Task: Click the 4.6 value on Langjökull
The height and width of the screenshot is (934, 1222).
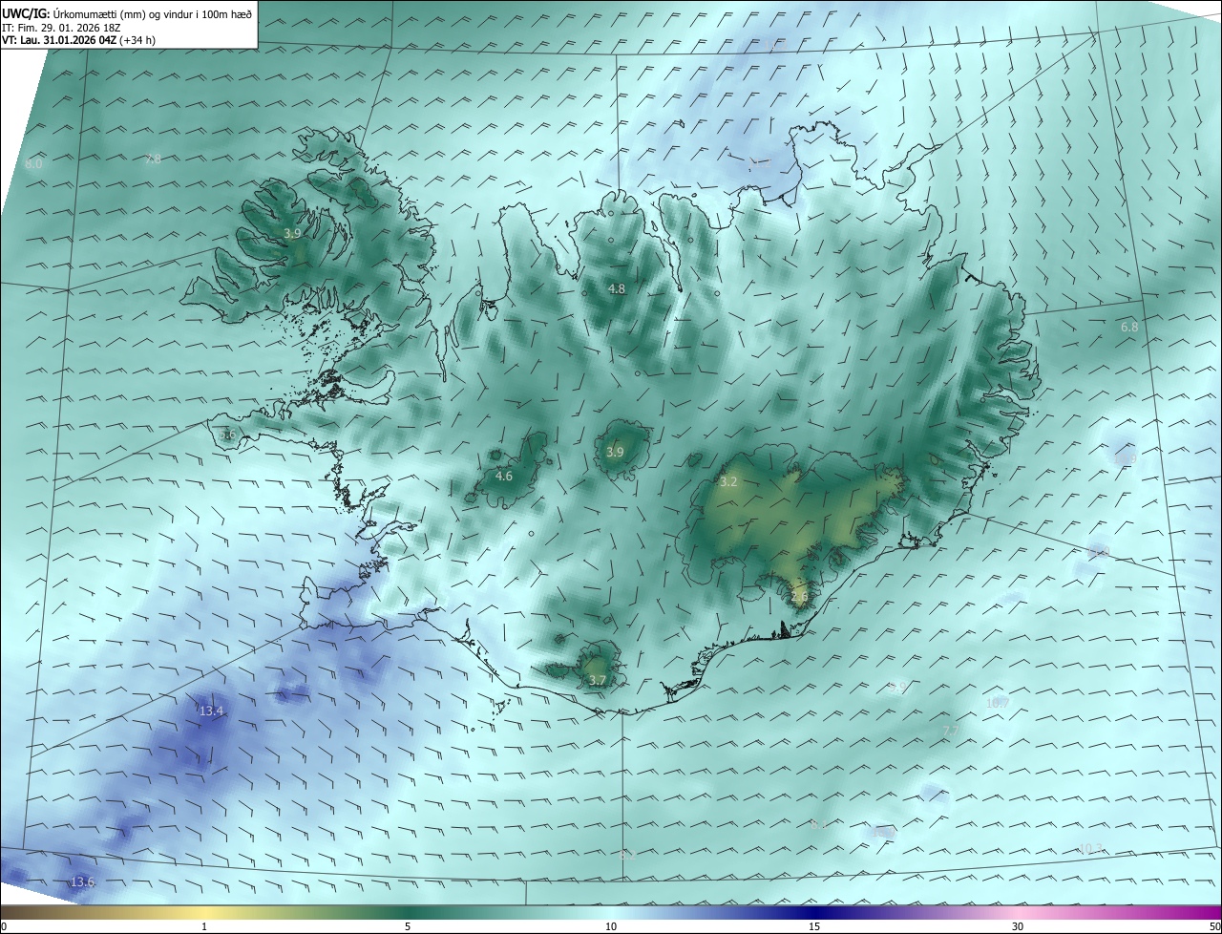Action: pyautogui.click(x=504, y=476)
